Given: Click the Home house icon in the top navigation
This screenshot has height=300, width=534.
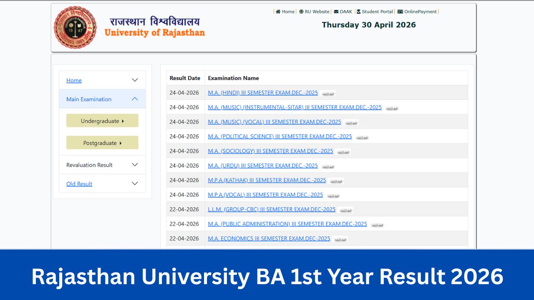Looking at the screenshot, I should [x=278, y=12].
